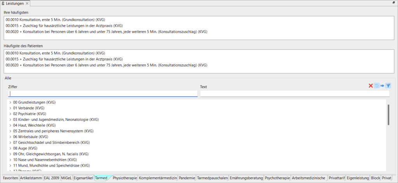Close the Leistungen view tab
Image resolution: width=398 pixels, height=183 pixels.
(27, 3)
